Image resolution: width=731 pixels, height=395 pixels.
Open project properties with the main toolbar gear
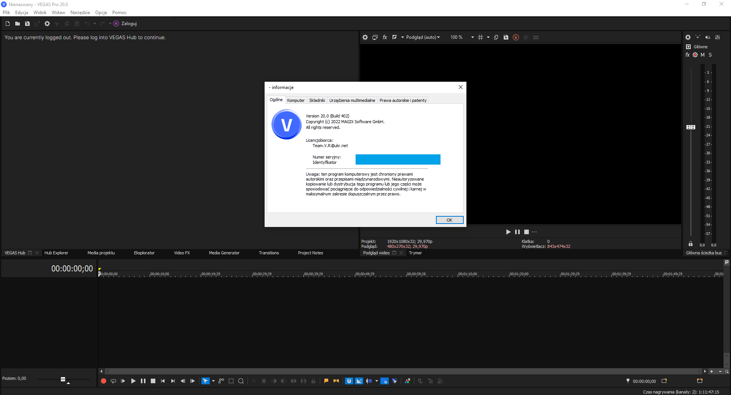(x=47, y=24)
